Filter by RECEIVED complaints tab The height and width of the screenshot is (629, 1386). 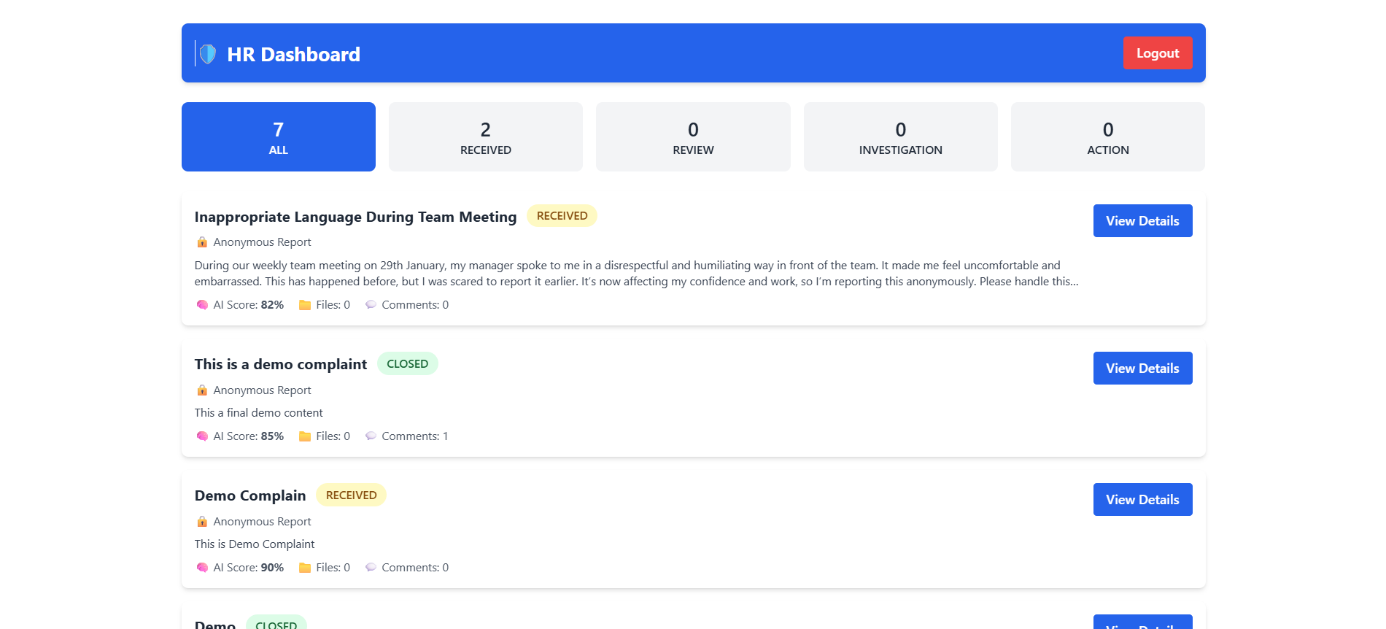[486, 137]
